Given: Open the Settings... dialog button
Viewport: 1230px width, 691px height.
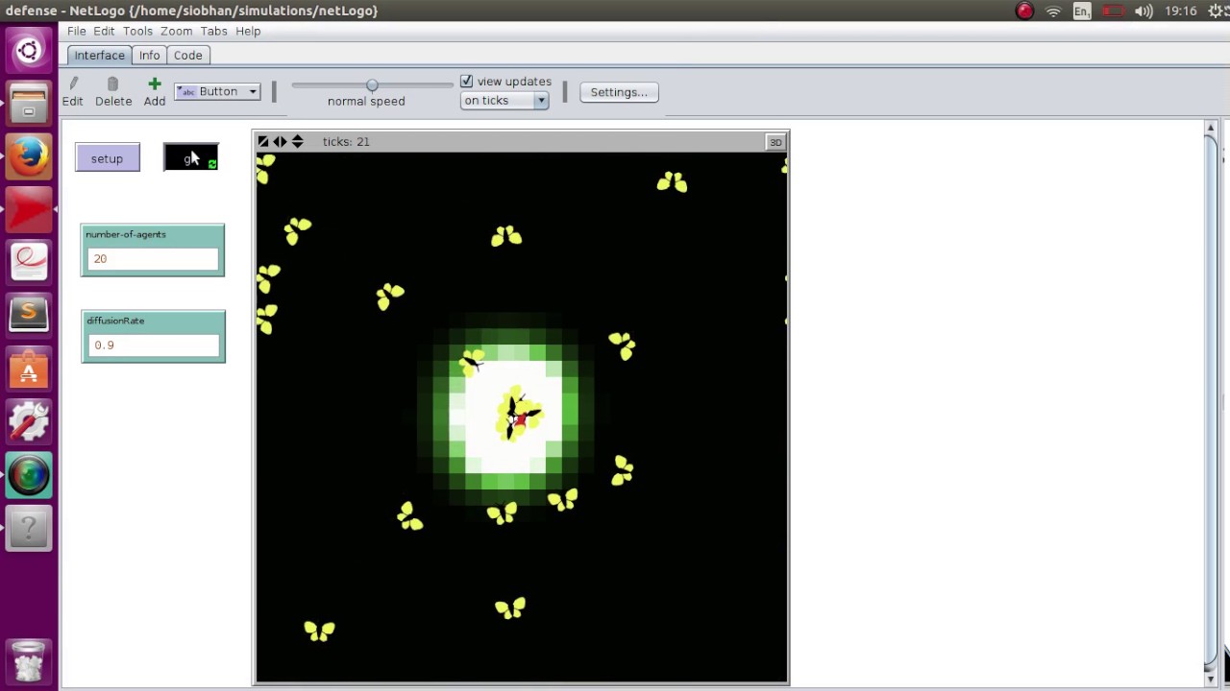Looking at the screenshot, I should 619,92.
